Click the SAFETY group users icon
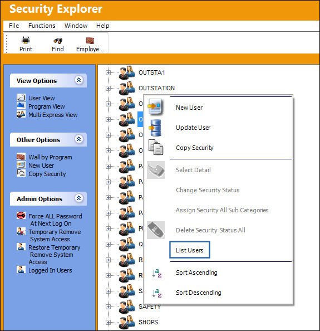Viewport: 320px width, 331px height. pos(127,306)
